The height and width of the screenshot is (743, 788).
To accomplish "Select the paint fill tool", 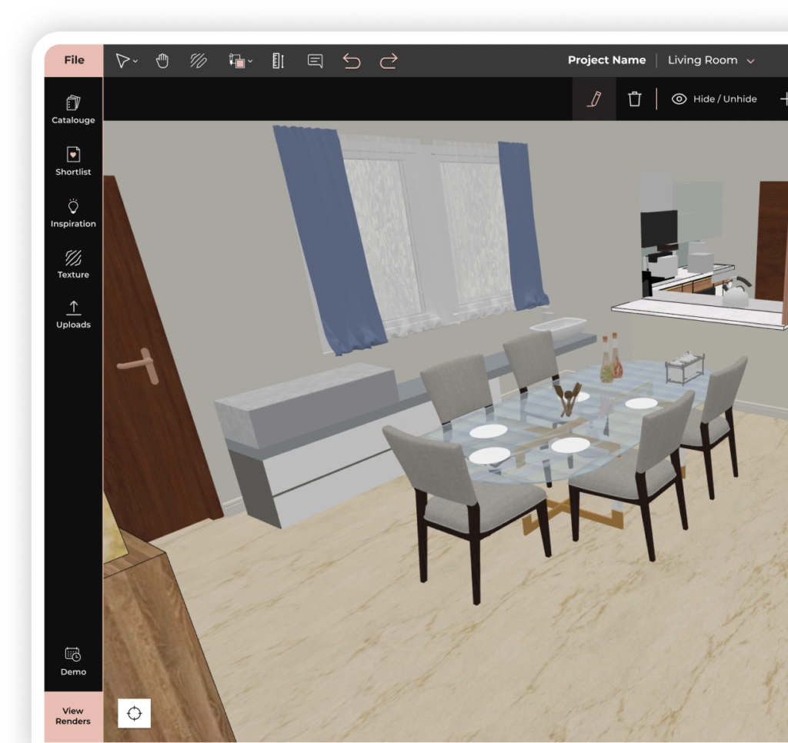I will pyautogui.click(x=237, y=61).
